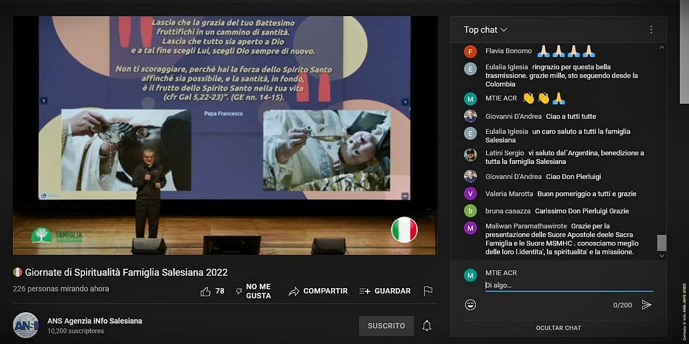Viewport: 689px width, 344px height.
Task: Click message 'Buon pomeriggio a tutti e grazie'
Action: (x=587, y=194)
